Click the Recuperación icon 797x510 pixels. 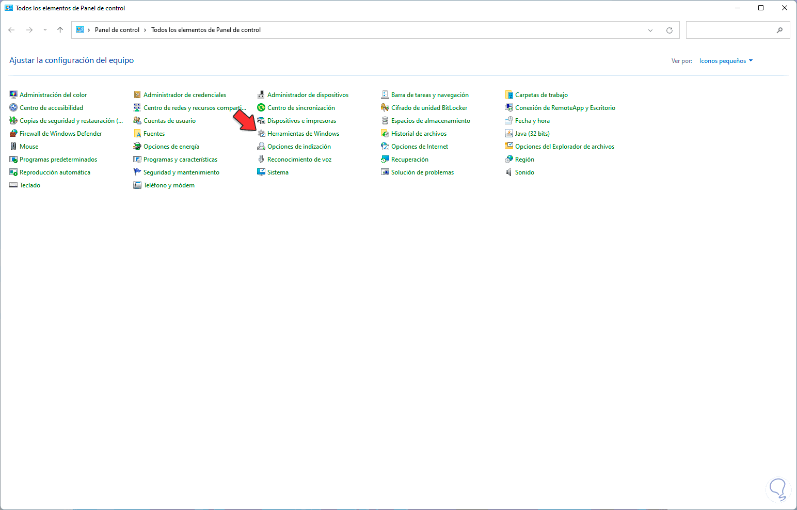385,159
